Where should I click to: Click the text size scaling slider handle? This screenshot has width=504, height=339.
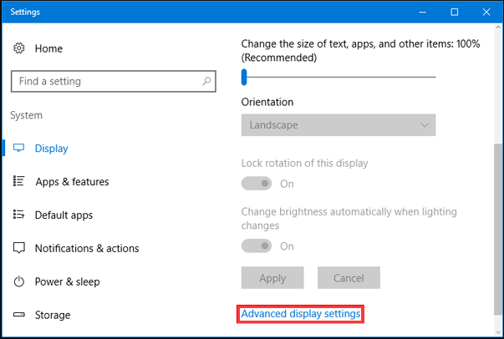click(x=244, y=77)
